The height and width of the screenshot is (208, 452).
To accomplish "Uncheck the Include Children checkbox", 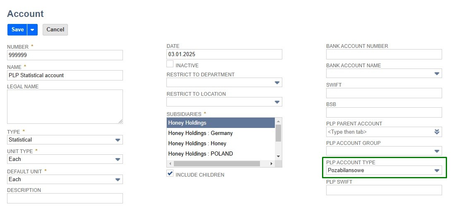I will click(x=170, y=174).
